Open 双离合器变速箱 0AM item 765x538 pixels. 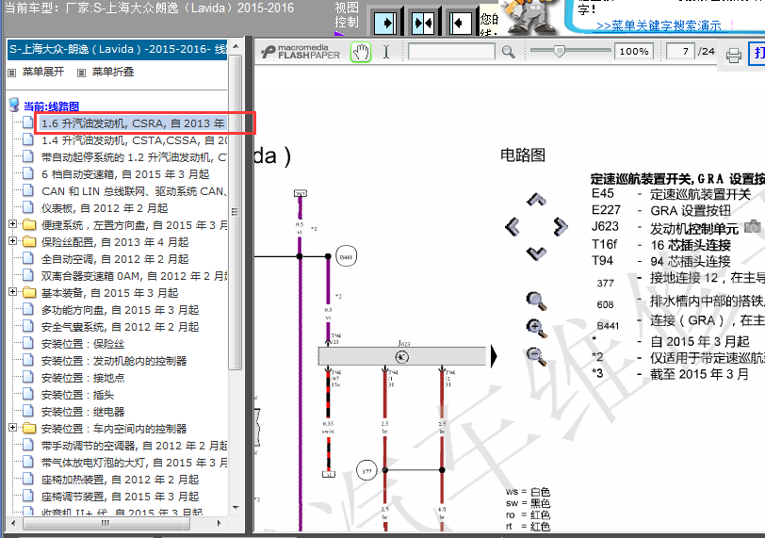(134, 276)
